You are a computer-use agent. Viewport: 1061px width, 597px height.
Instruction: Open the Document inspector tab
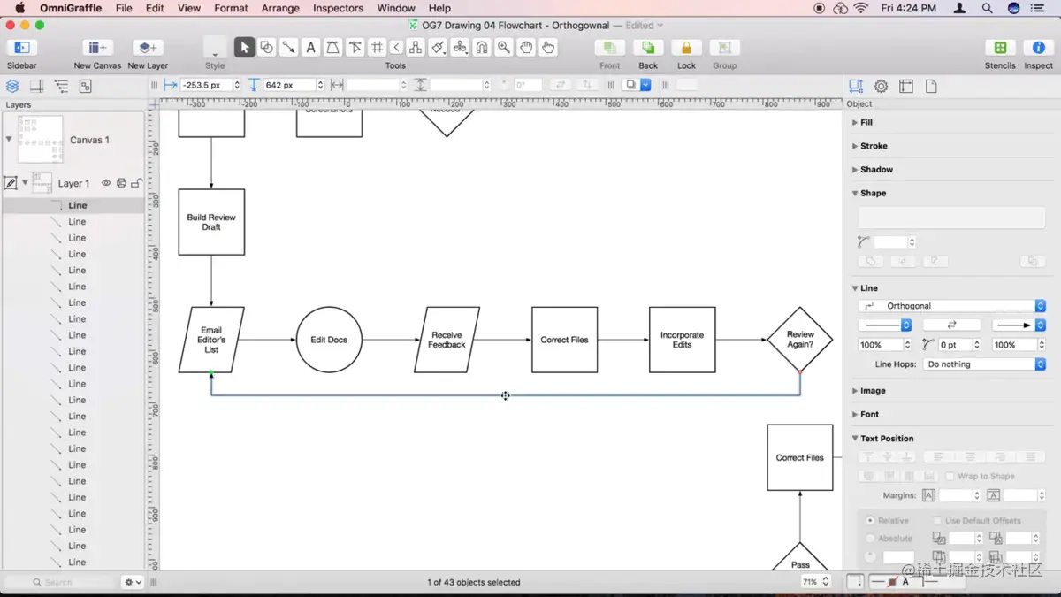coord(931,86)
